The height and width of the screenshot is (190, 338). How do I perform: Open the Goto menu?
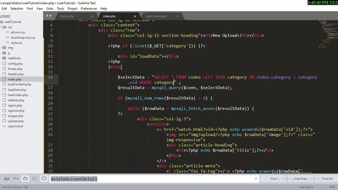point(50,8)
